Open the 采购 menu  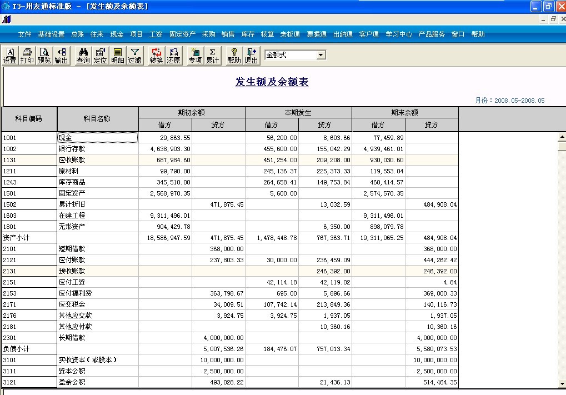coord(208,34)
